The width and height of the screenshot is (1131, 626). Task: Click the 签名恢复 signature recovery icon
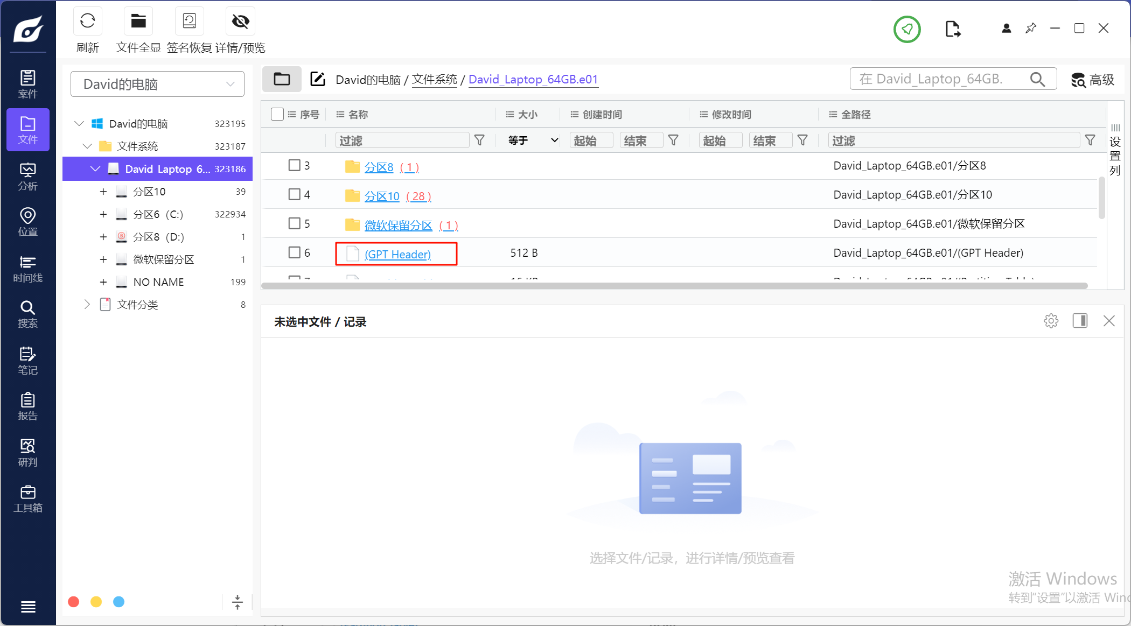(x=189, y=22)
